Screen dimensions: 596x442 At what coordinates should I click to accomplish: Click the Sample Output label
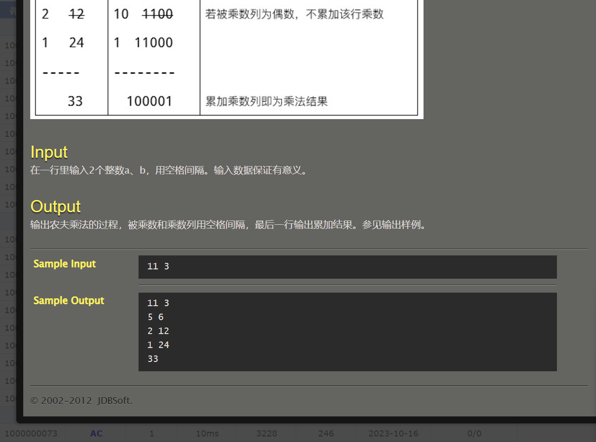click(x=69, y=301)
